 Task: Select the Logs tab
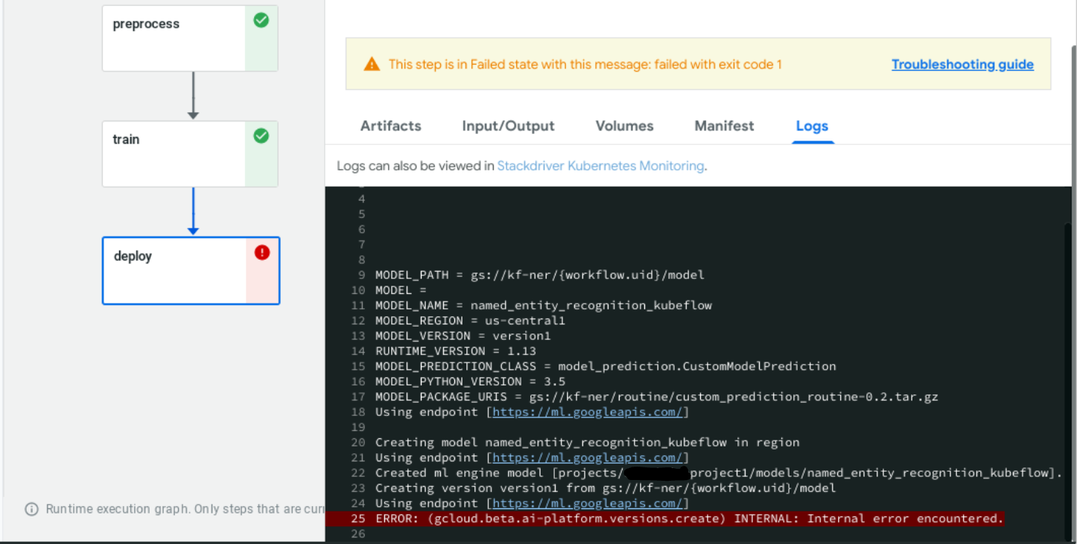coord(812,126)
